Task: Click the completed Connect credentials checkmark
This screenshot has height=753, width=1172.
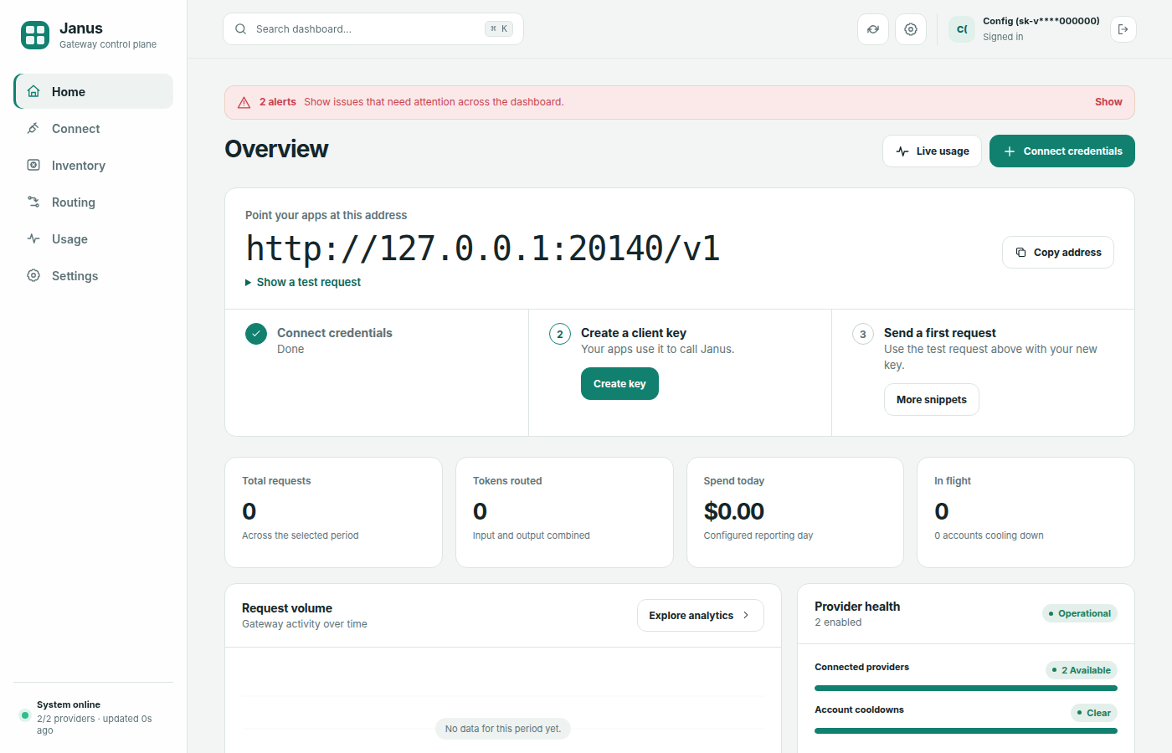Action: [x=256, y=334]
